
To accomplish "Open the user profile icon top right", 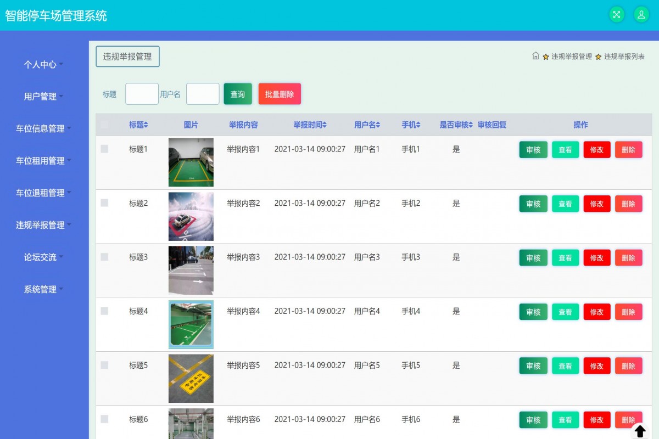I will tap(641, 15).
